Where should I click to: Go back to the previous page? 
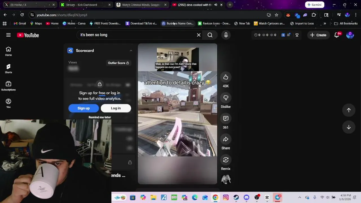pos(5,15)
